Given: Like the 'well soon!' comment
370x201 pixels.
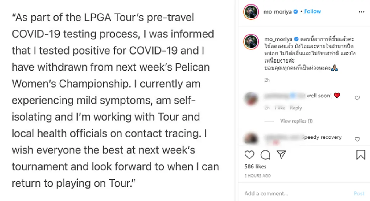Looking at the screenshot, I should (x=357, y=98).
